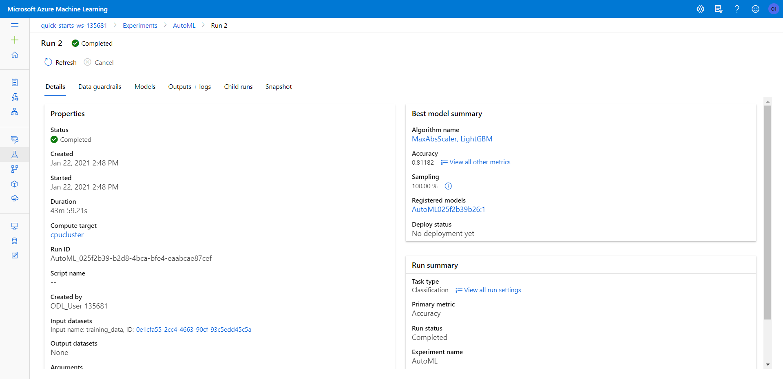Open Designer hierarchy icon in sidebar

tap(15, 112)
